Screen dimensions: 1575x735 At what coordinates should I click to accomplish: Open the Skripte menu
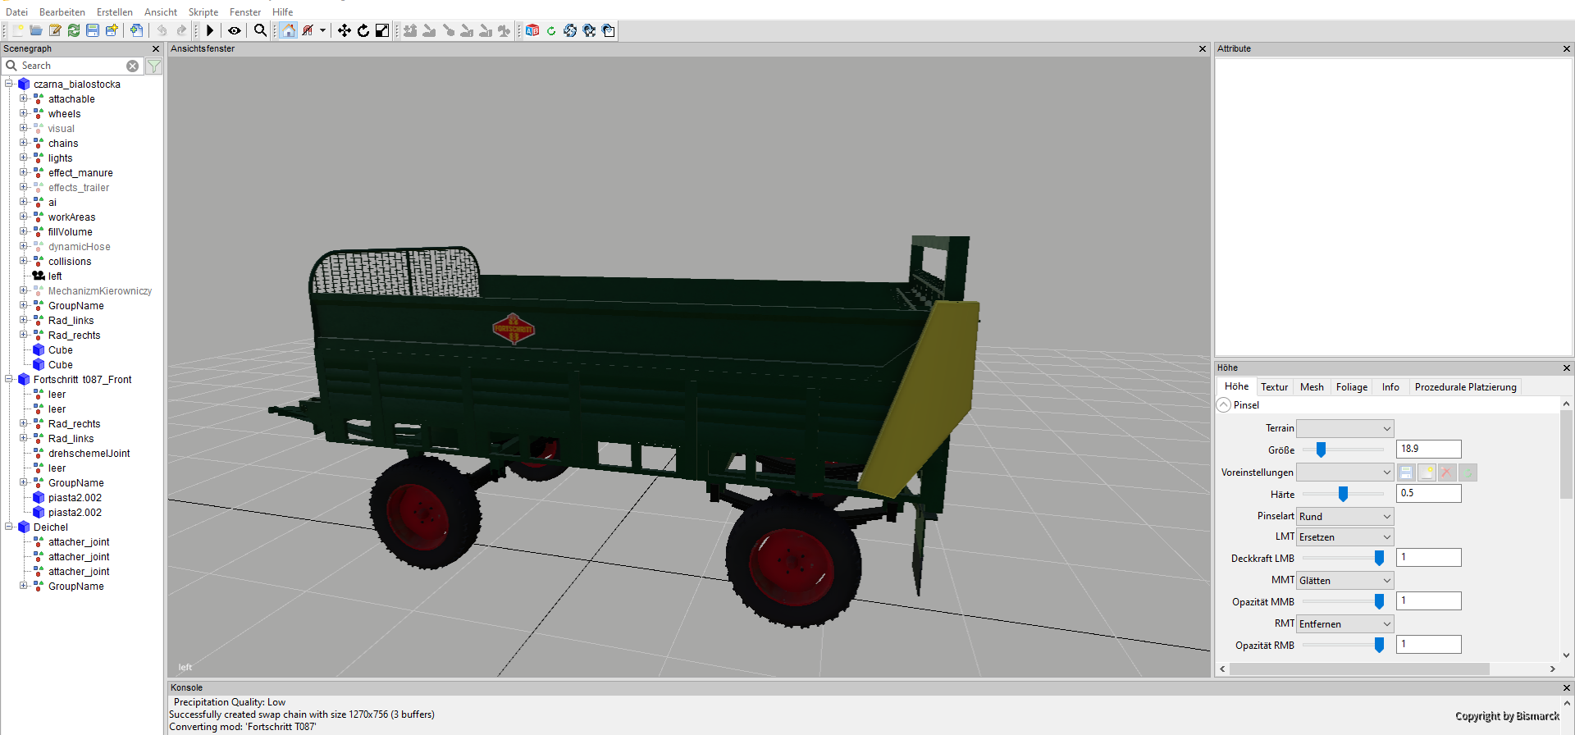click(203, 11)
